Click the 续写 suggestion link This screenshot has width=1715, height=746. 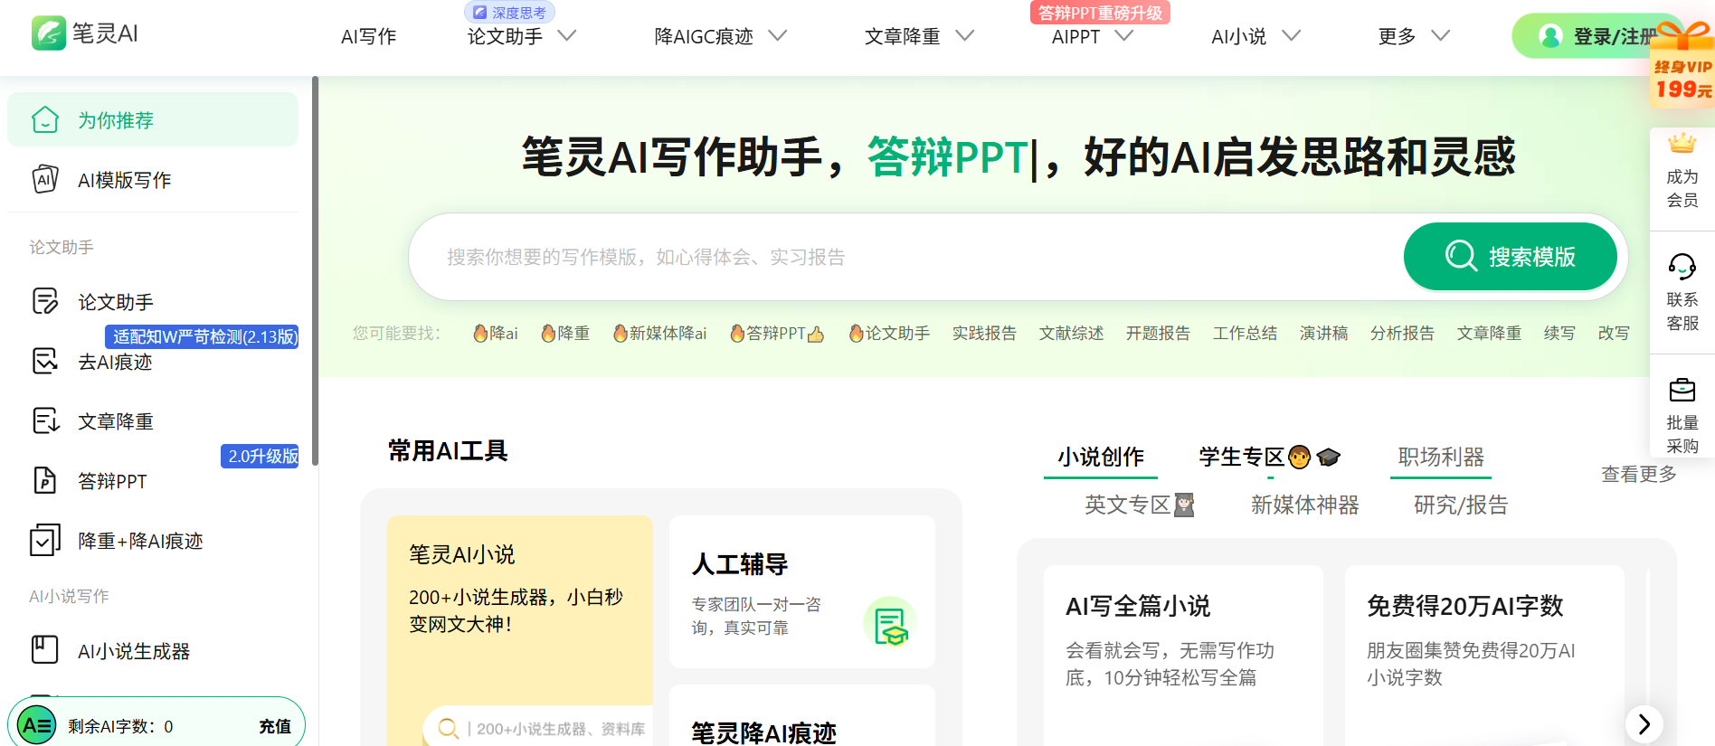point(1559,334)
